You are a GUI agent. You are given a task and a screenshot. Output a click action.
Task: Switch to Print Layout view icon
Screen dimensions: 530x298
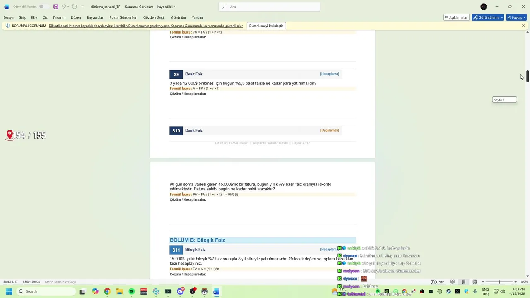coord(463,282)
